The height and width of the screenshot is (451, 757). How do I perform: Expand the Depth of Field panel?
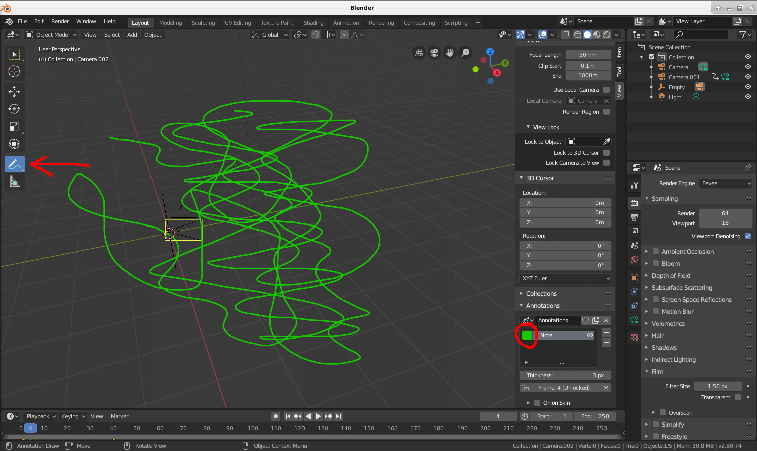(x=671, y=276)
